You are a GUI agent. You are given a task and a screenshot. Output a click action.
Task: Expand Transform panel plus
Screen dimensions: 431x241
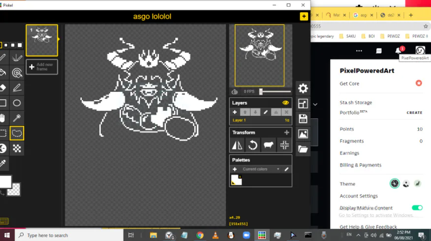click(x=287, y=133)
